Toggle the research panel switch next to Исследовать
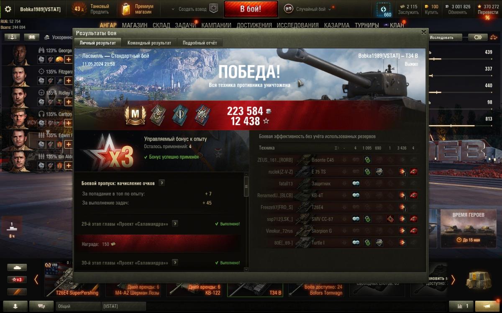Image resolution: width=502 pixels, height=313 pixels. 477,37
